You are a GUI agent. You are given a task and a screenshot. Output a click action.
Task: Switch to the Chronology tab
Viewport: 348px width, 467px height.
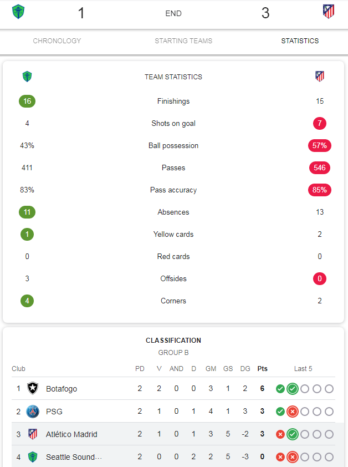click(57, 41)
